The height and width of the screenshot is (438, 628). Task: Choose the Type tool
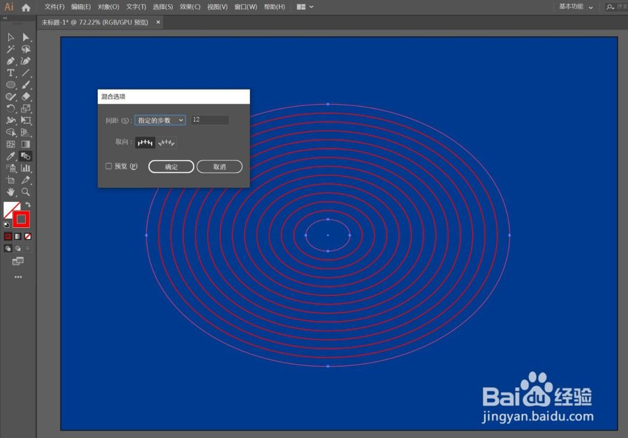(11, 73)
